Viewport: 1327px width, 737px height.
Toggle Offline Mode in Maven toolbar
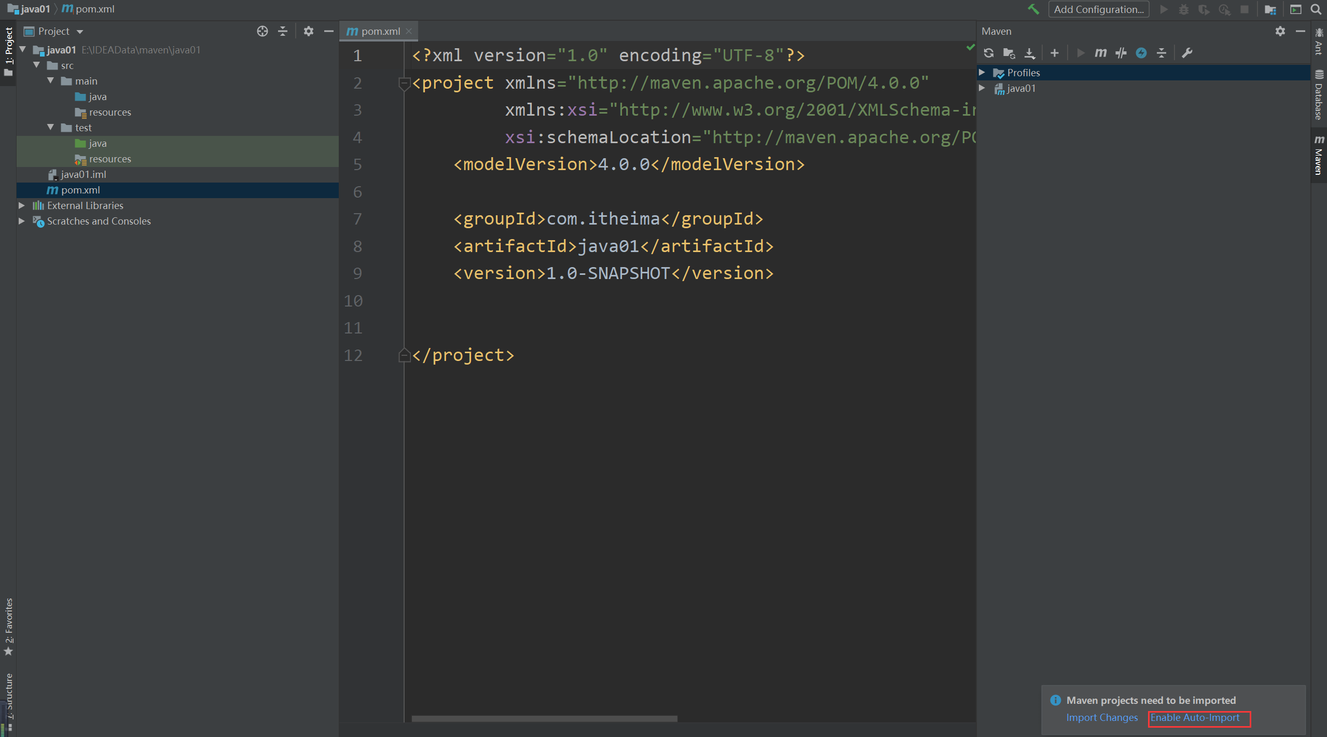(x=1121, y=53)
